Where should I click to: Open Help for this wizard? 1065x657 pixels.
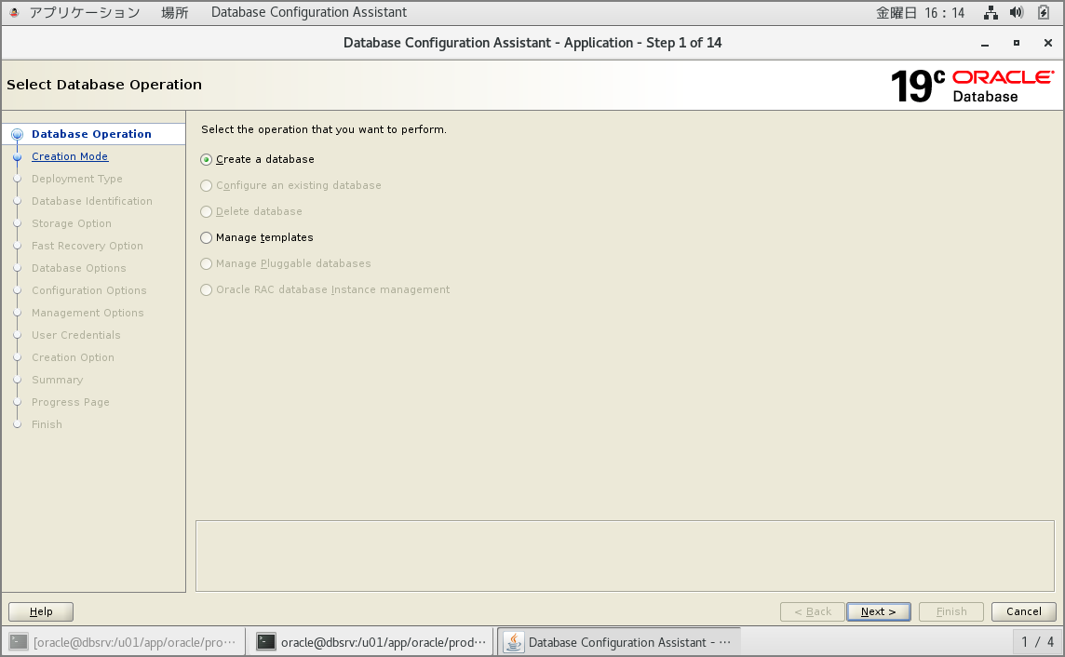(41, 611)
